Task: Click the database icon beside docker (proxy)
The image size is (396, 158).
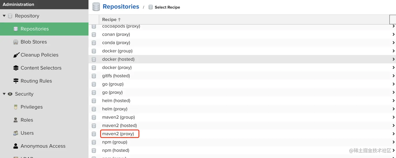Action: 94,68
